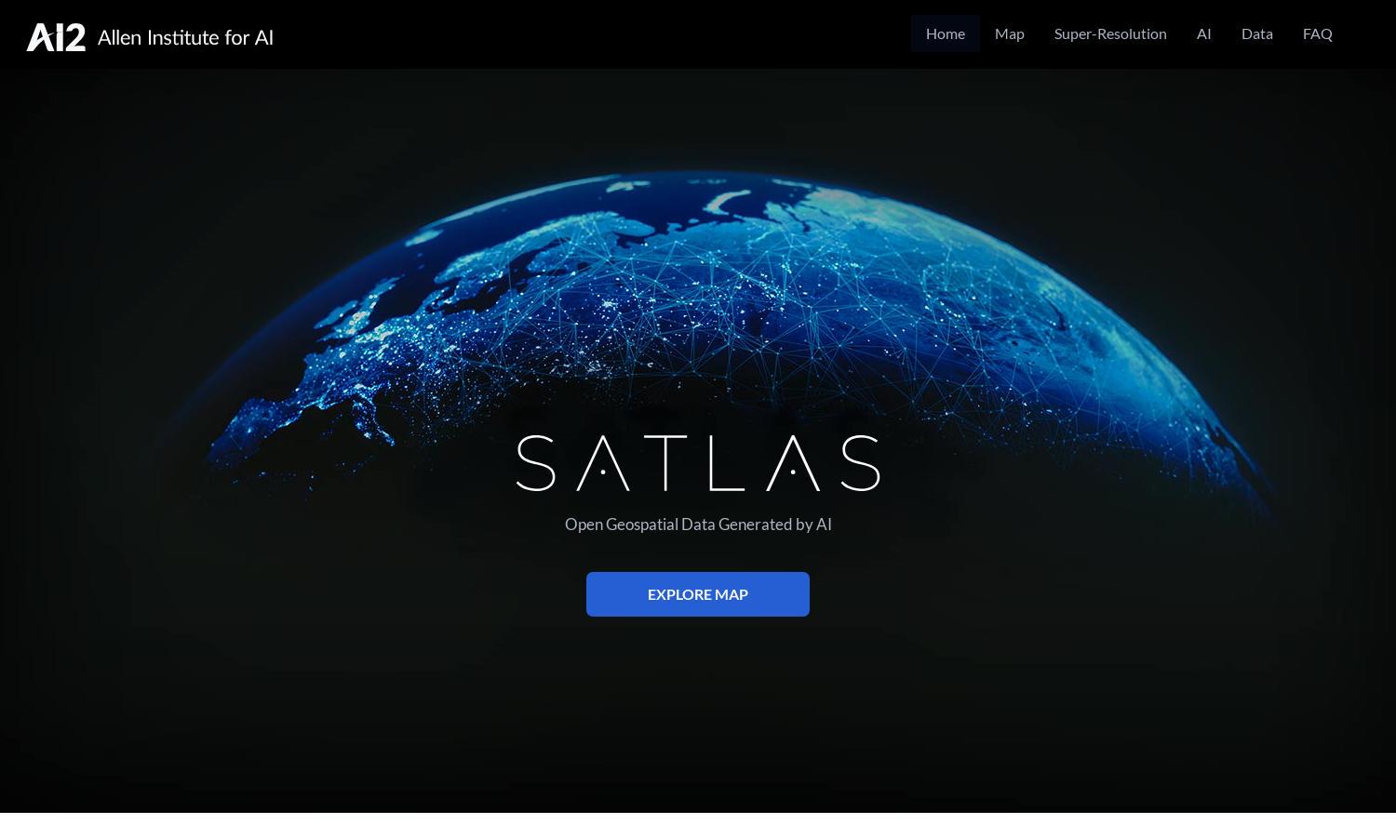Click the EXPLORE MAP button
The width and height of the screenshot is (1396, 837).
[x=698, y=594]
